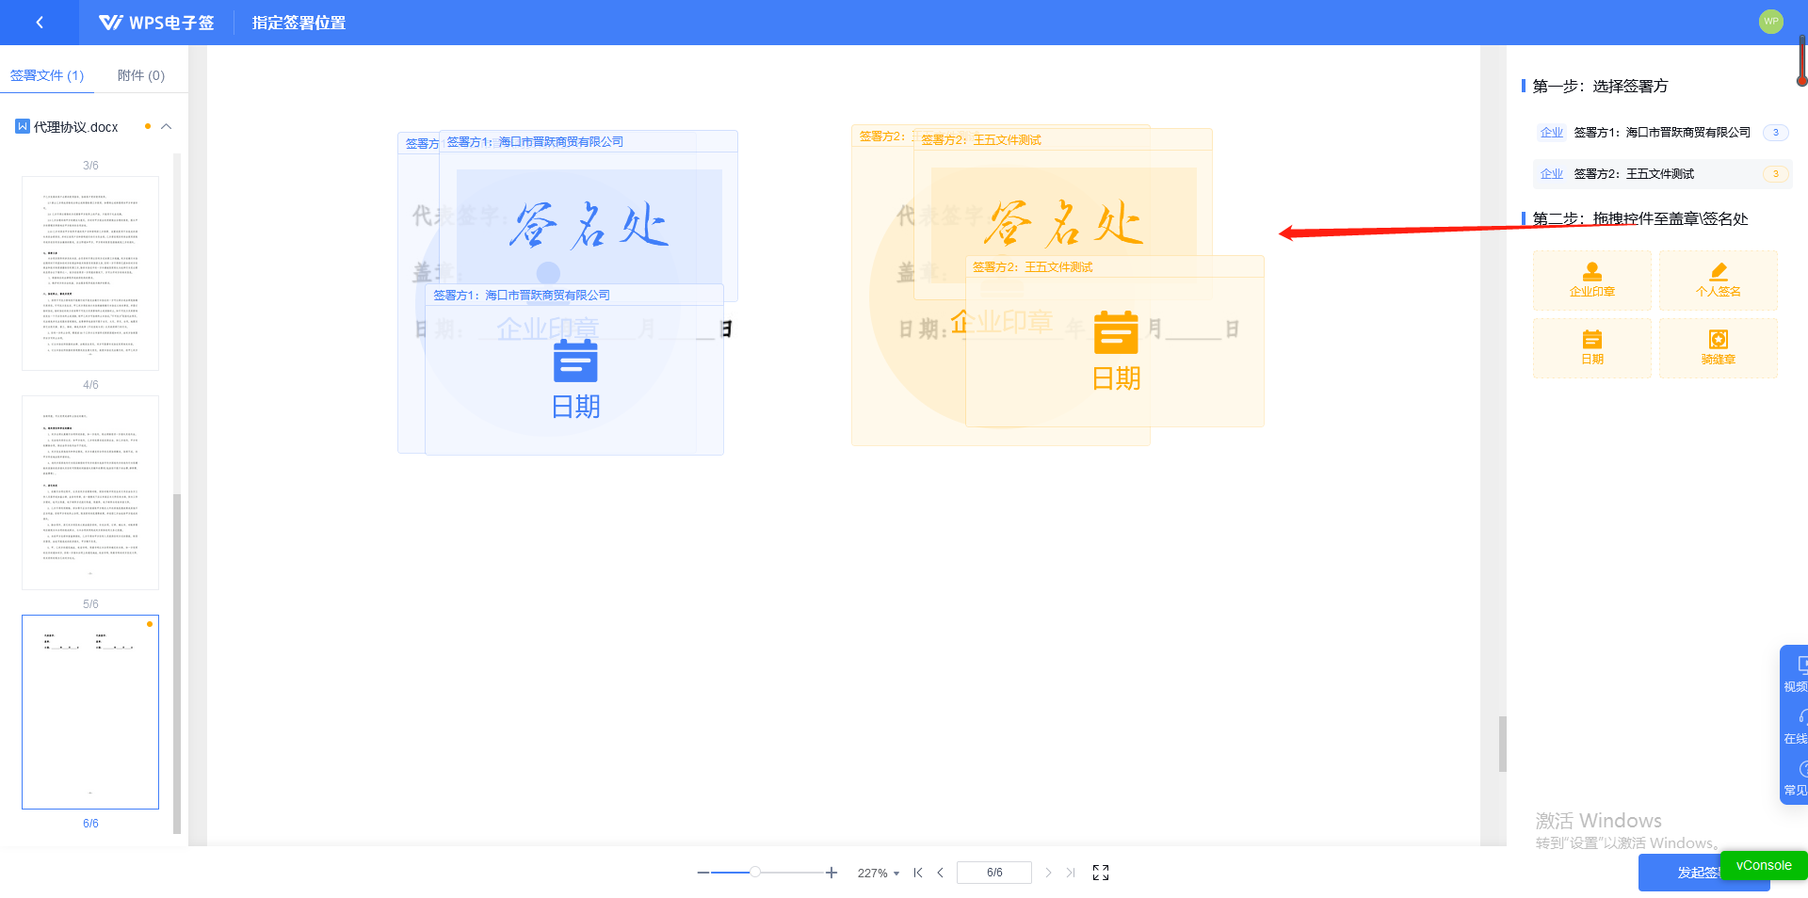Collapse the 代理协议.docx page list
This screenshot has width=1808, height=898.
pos(167,126)
